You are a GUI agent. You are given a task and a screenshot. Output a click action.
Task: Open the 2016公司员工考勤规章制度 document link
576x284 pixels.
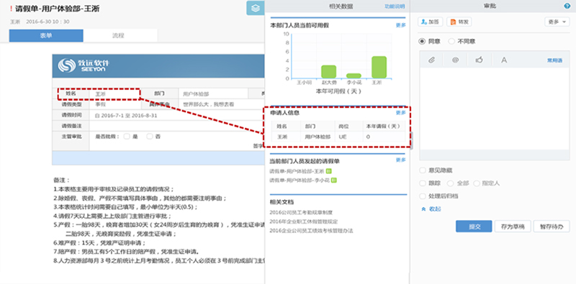[x=301, y=212]
